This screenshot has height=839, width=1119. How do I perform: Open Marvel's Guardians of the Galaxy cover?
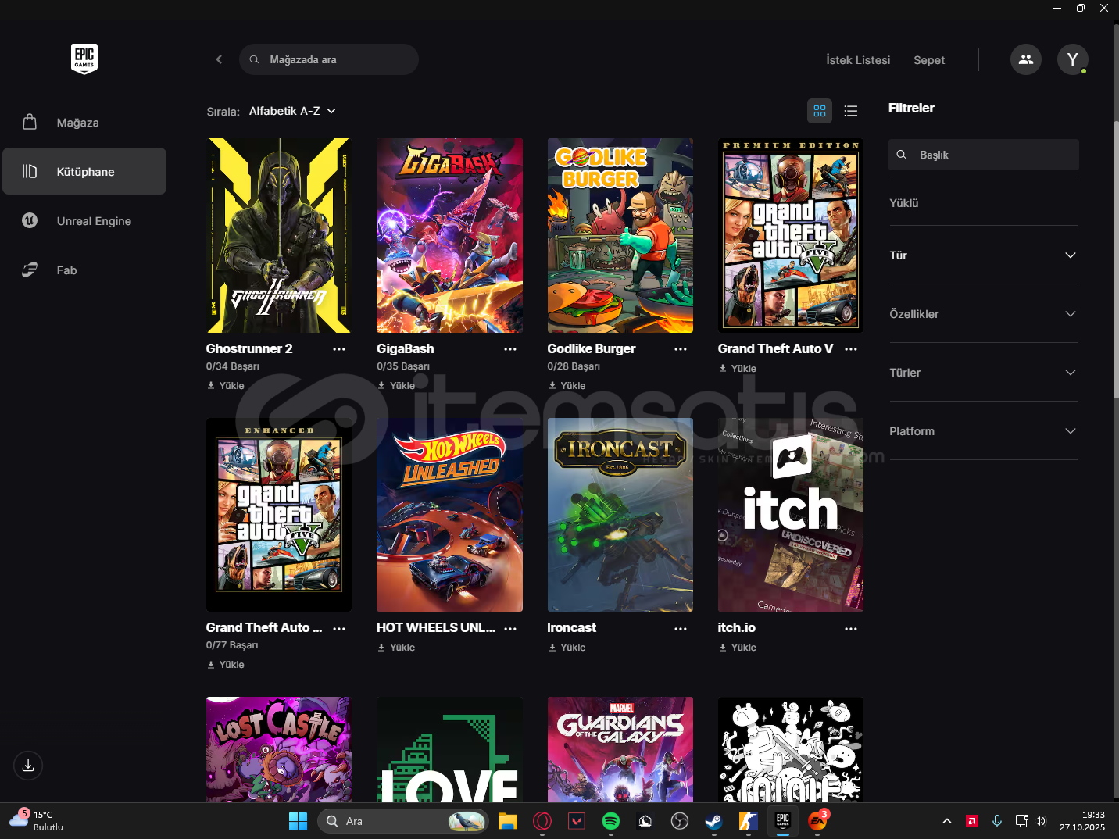(x=620, y=749)
